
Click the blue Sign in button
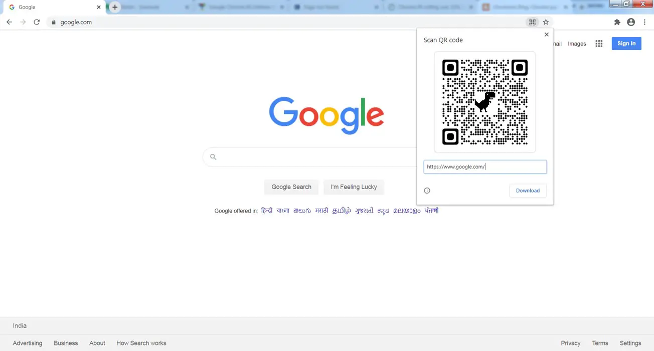pyautogui.click(x=626, y=44)
